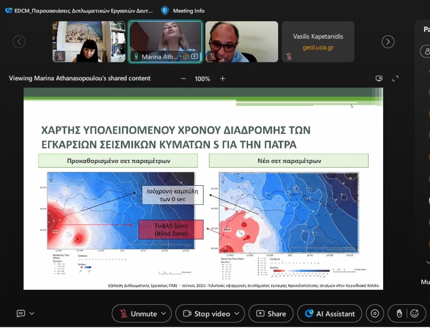Image resolution: width=430 pixels, height=328 pixels.
Task: Select Marina Athanasopoulou's video thumbnail
Action: tap(165, 42)
